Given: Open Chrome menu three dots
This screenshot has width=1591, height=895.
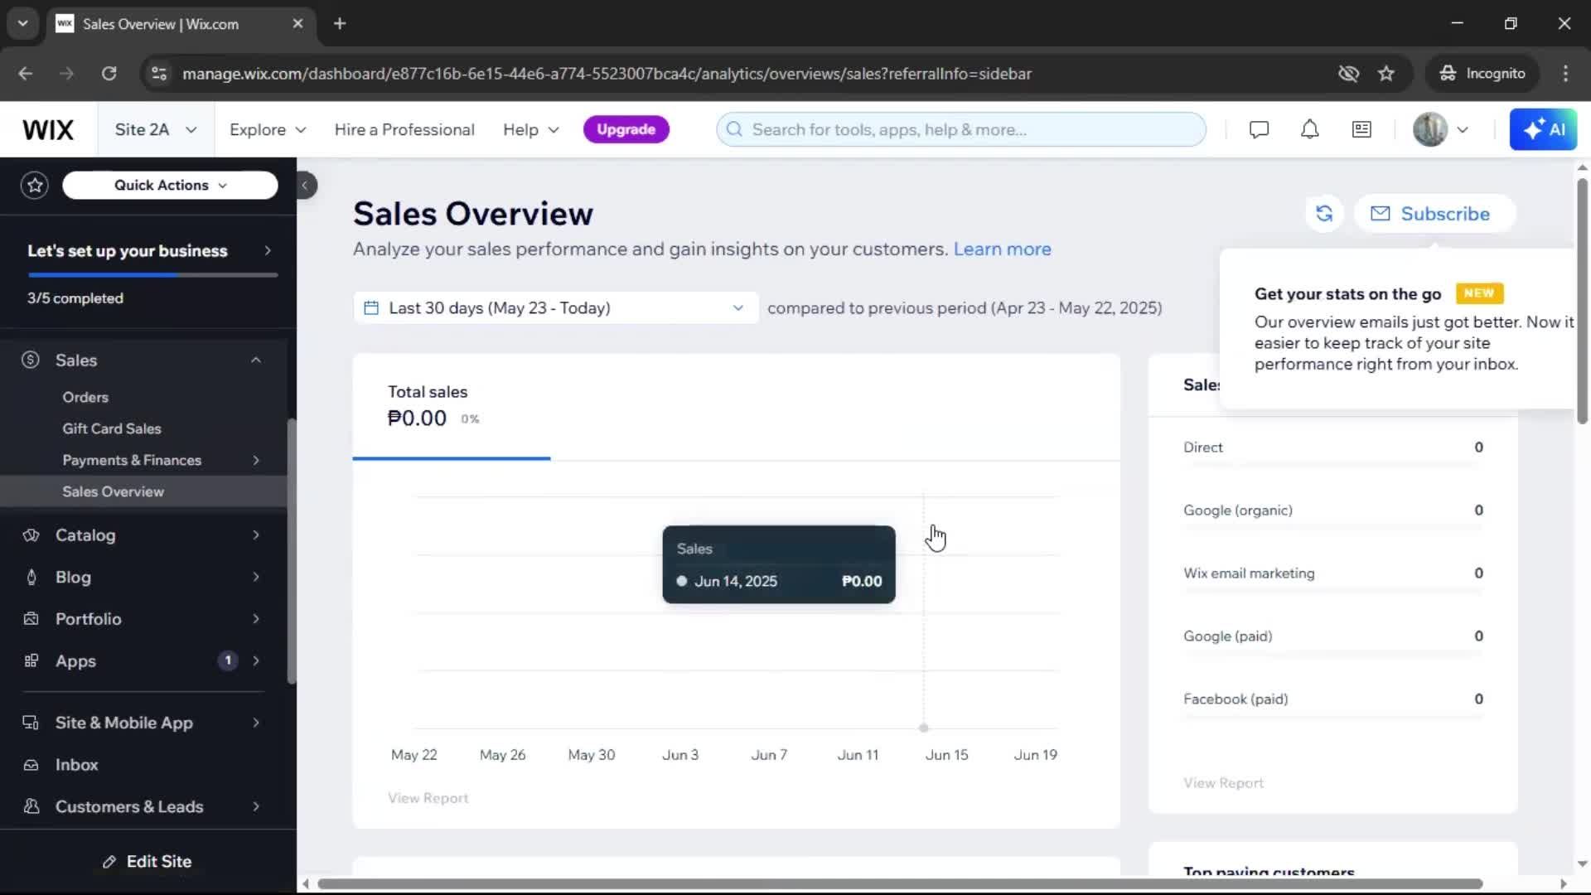Looking at the screenshot, I should pos(1565,74).
